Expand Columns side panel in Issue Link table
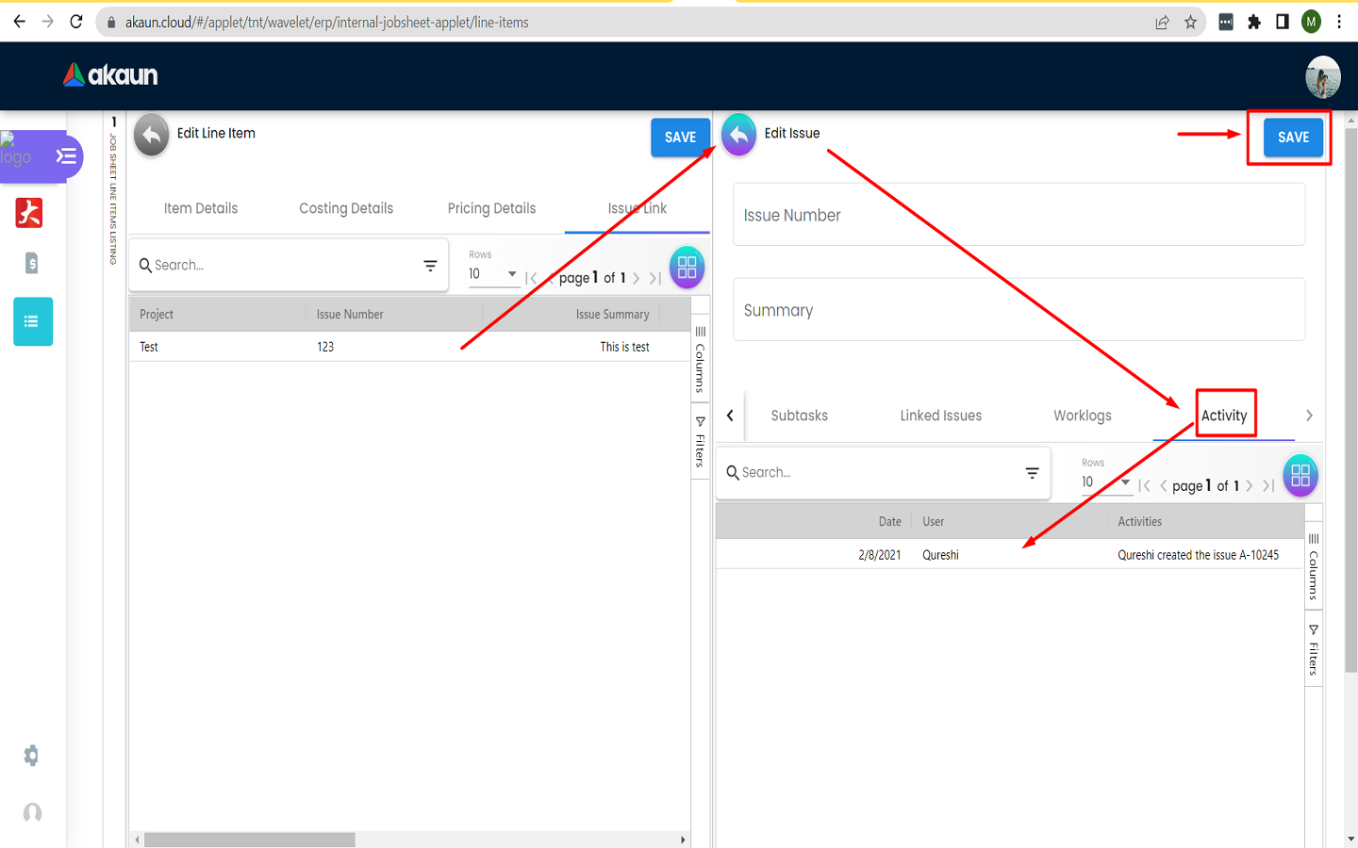Image resolution: width=1358 pixels, height=848 pixels. pos(700,360)
